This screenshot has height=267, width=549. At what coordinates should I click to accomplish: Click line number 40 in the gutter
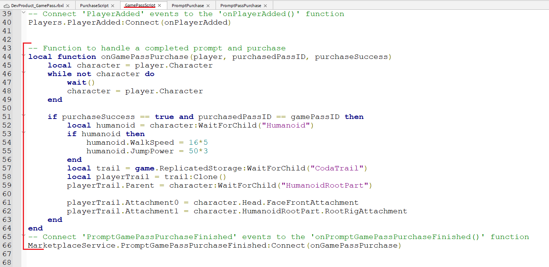coord(7,22)
